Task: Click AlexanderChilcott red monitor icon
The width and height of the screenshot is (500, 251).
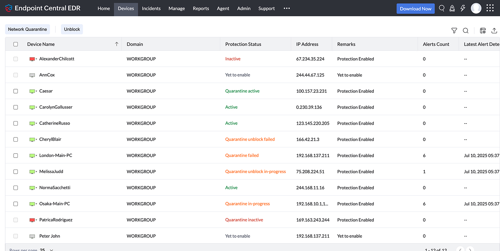Action: tap(32, 59)
